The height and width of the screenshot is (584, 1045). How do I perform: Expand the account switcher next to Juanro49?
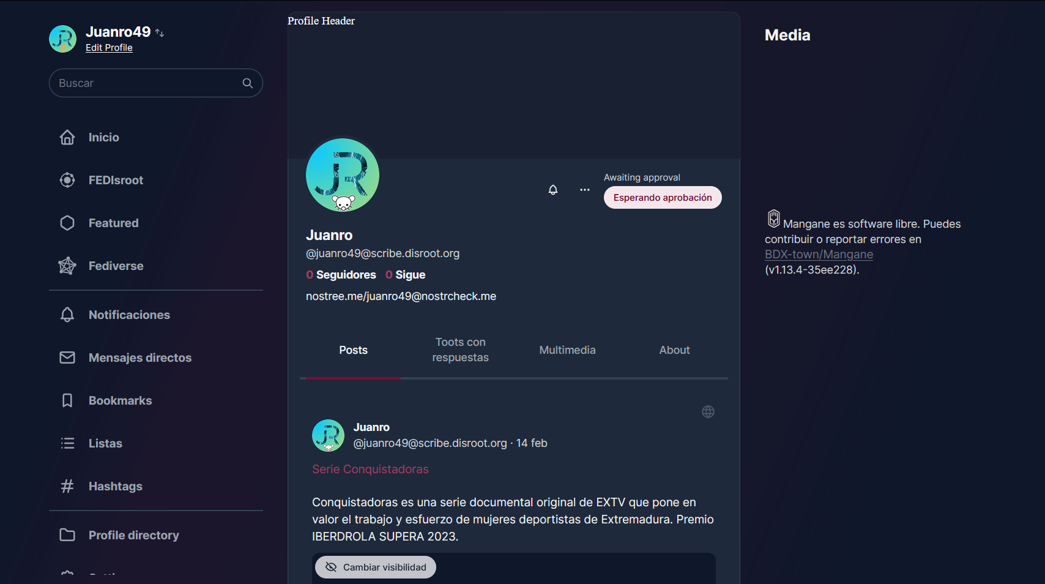click(x=160, y=33)
